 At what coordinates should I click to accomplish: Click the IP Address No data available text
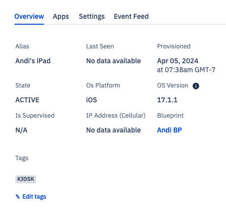coord(113,130)
